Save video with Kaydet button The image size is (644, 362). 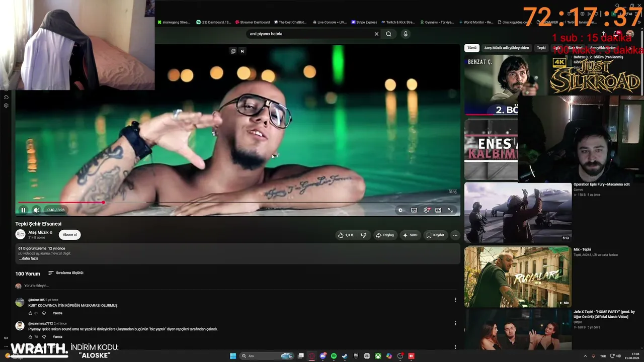[435, 235]
